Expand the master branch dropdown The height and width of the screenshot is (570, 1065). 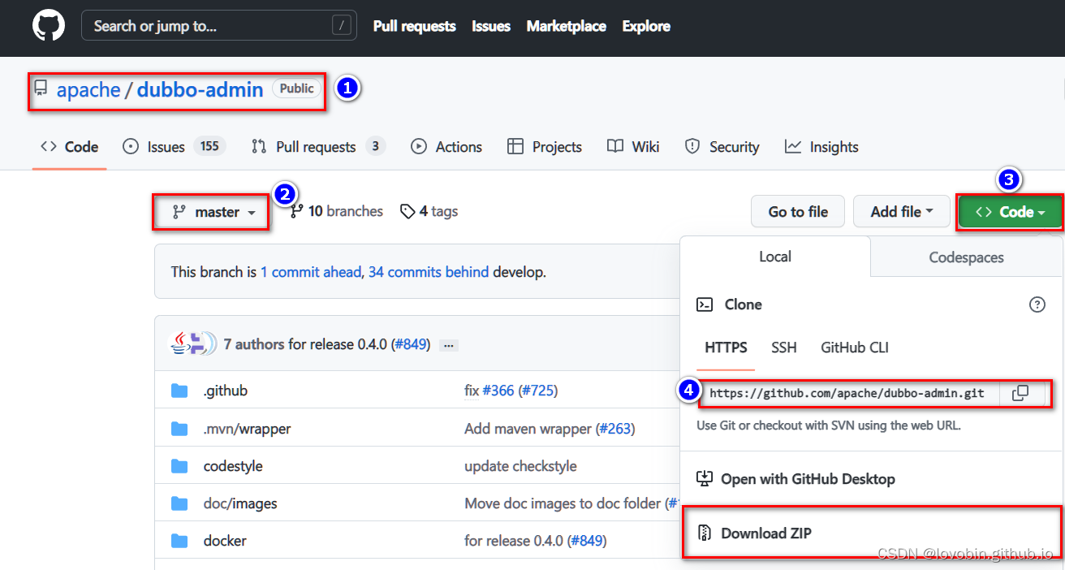click(213, 212)
